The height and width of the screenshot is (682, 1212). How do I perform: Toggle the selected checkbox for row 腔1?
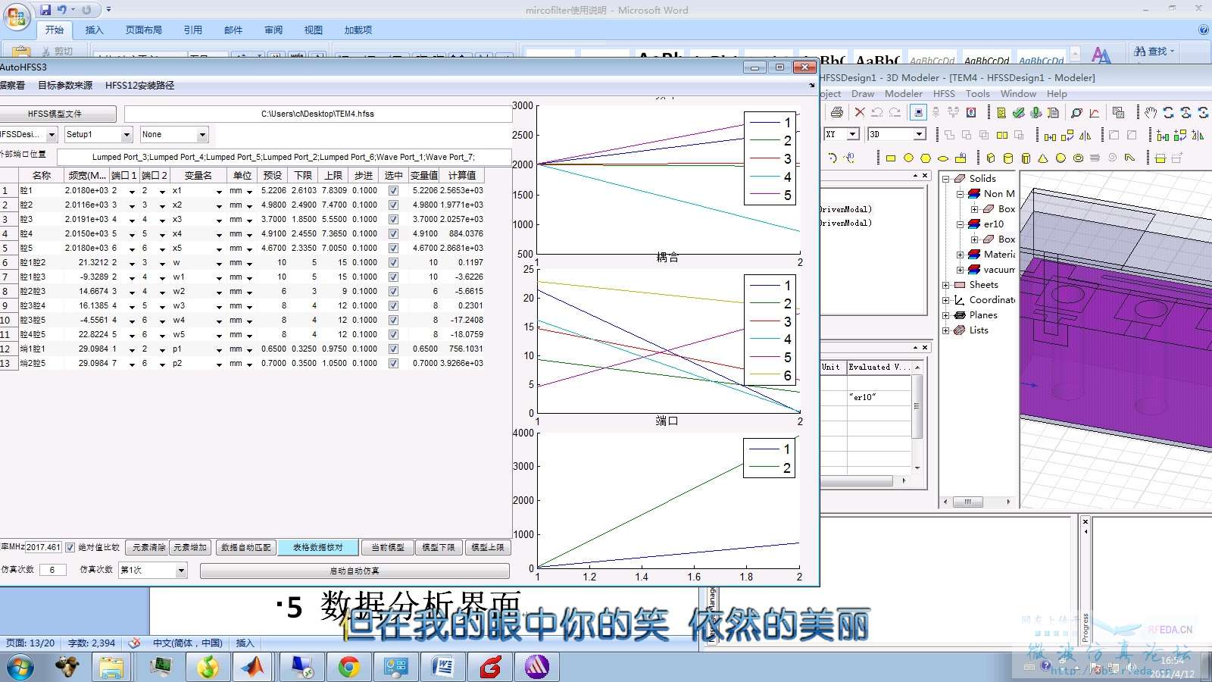pos(393,191)
